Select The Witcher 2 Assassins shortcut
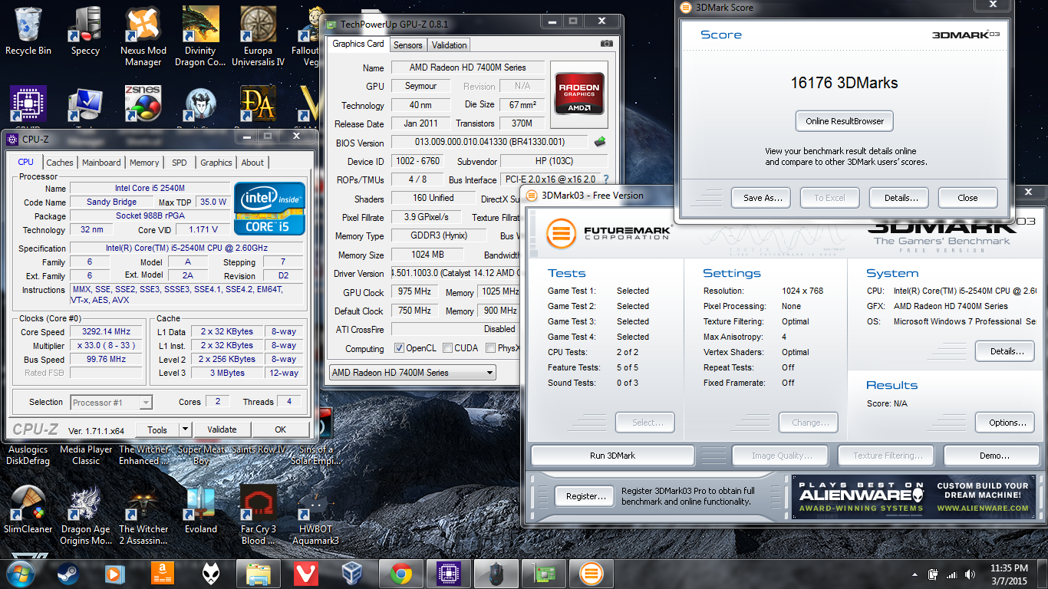Screen dimensions: 1048x589 [x=143, y=515]
